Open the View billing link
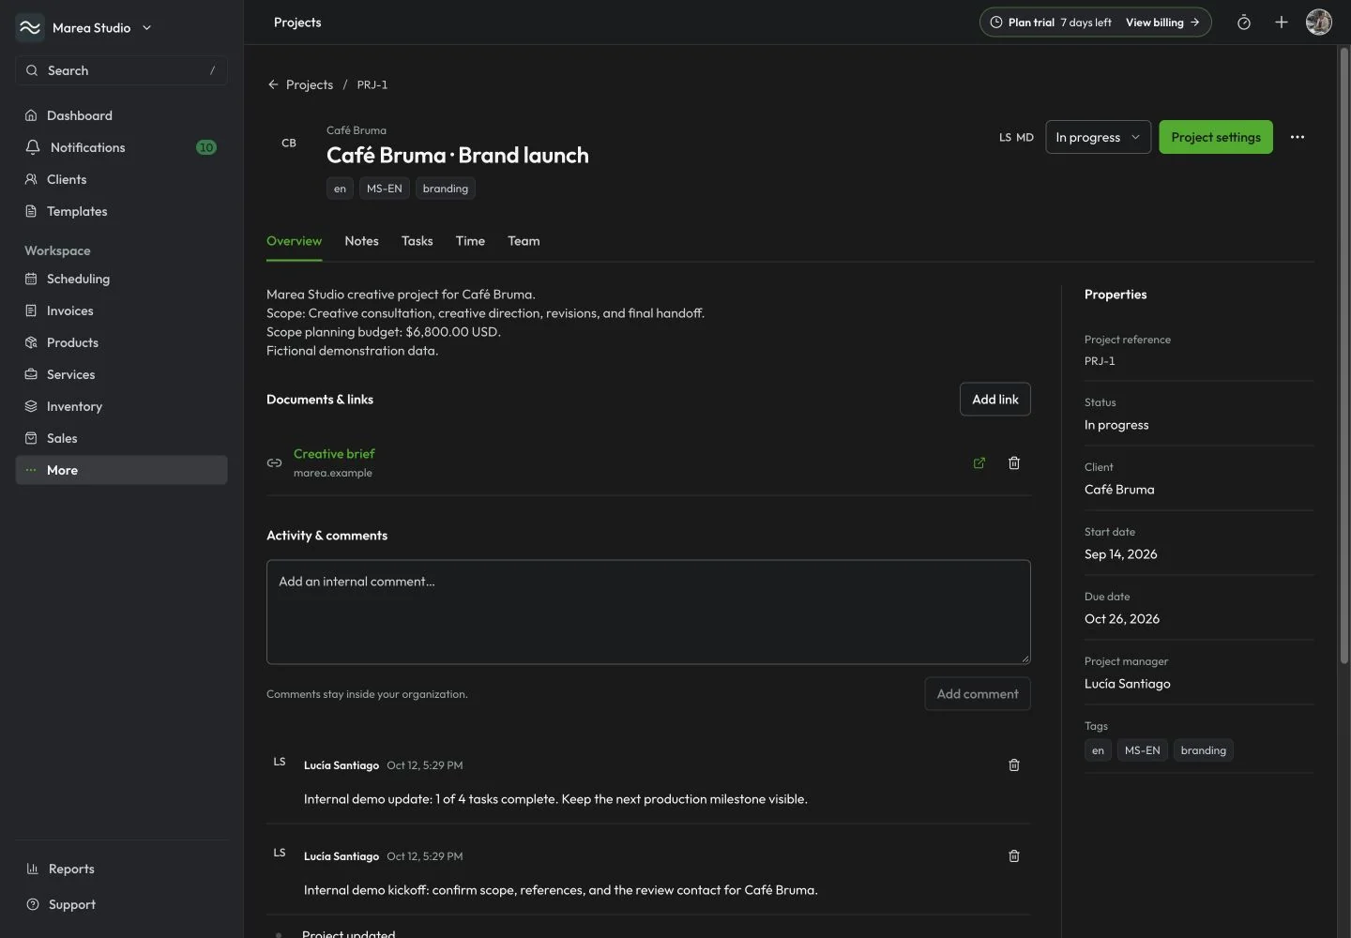 point(1162,23)
